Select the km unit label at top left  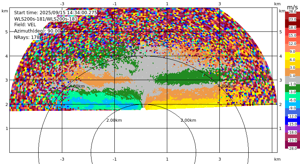[x=5, y=11]
